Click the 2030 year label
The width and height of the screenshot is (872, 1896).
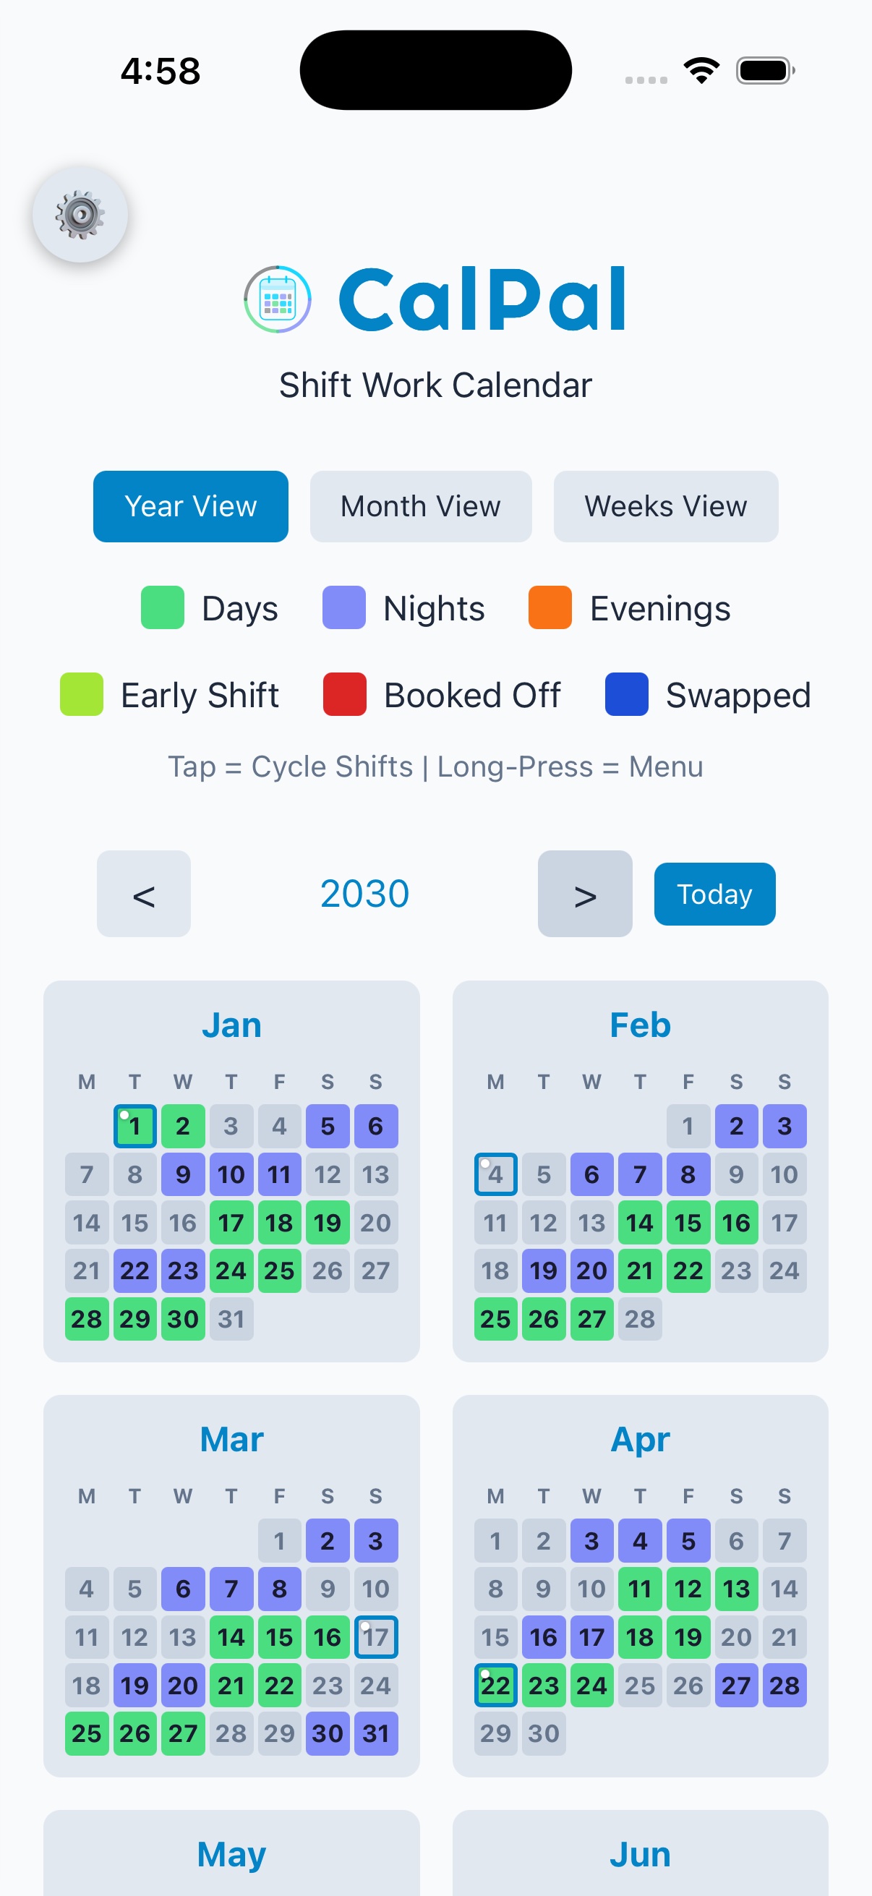[364, 893]
